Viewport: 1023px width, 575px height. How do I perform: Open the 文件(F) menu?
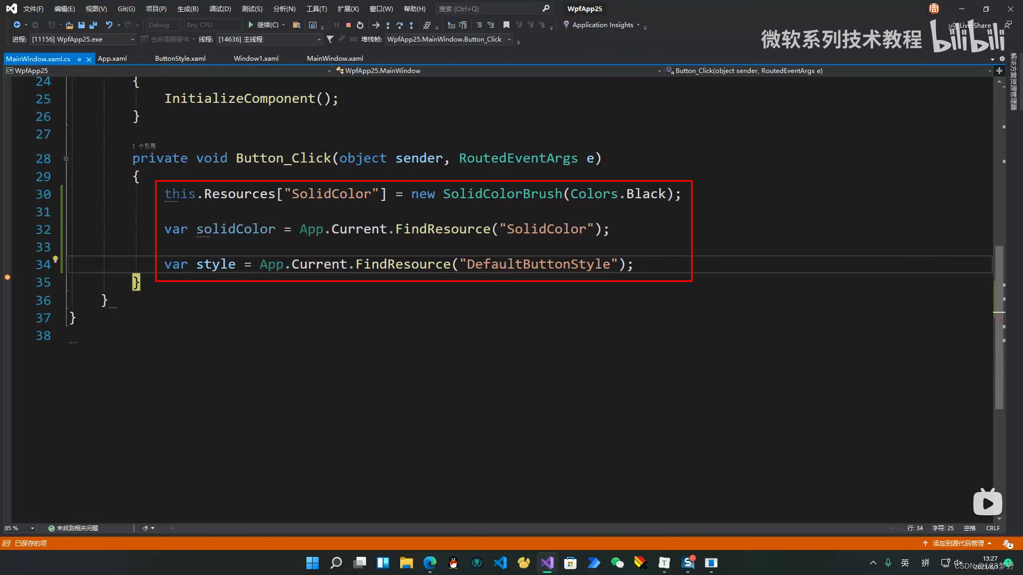[33, 9]
